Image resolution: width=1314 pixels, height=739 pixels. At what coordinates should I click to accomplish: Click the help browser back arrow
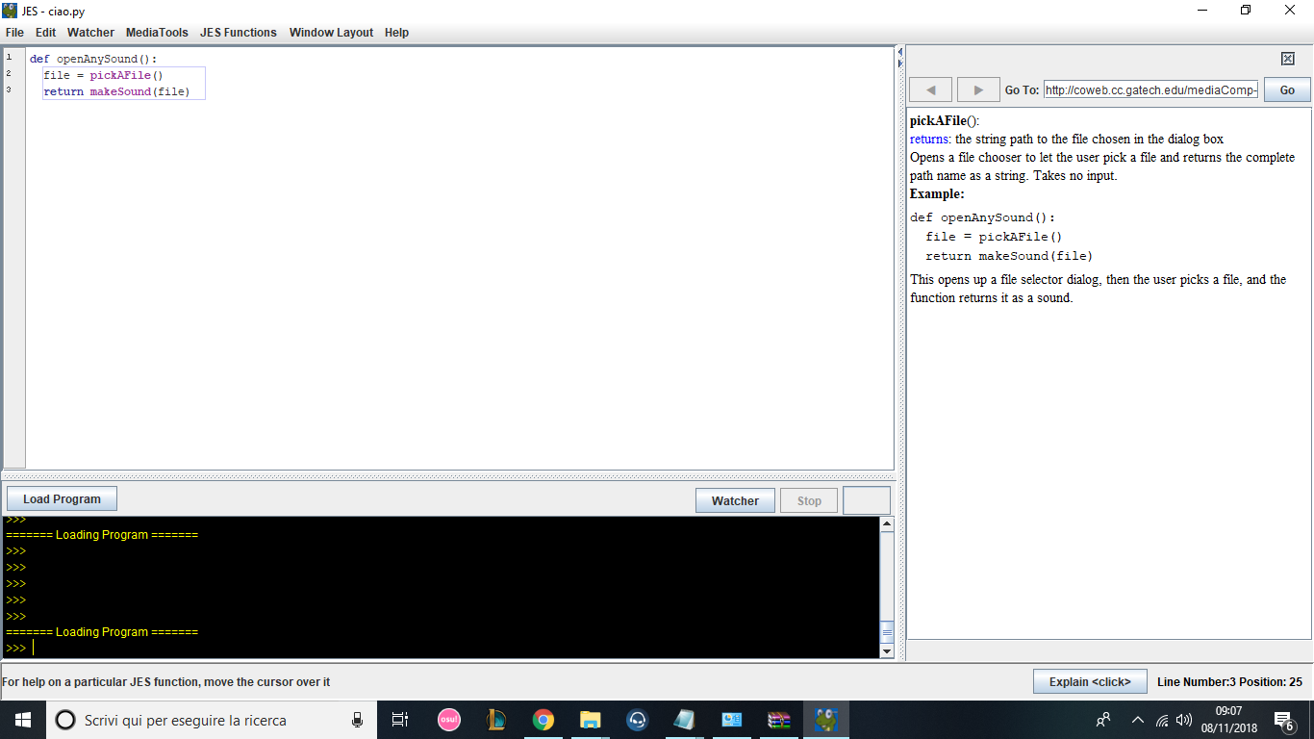coord(930,89)
